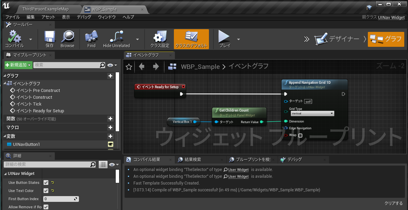This screenshot has height=210, width=408.
Task: Add a new variable with plus
Action: [x=110, y=136]
